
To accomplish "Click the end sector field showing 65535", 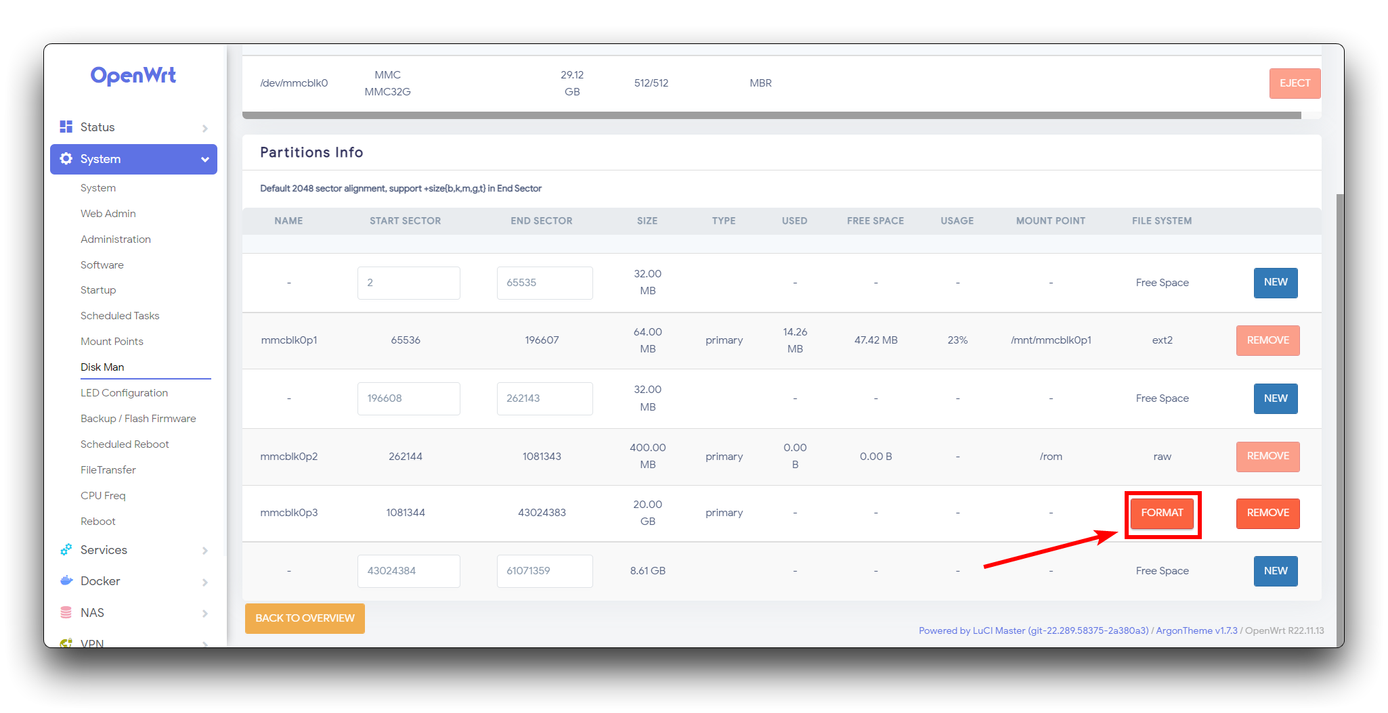I will point(545,283).
